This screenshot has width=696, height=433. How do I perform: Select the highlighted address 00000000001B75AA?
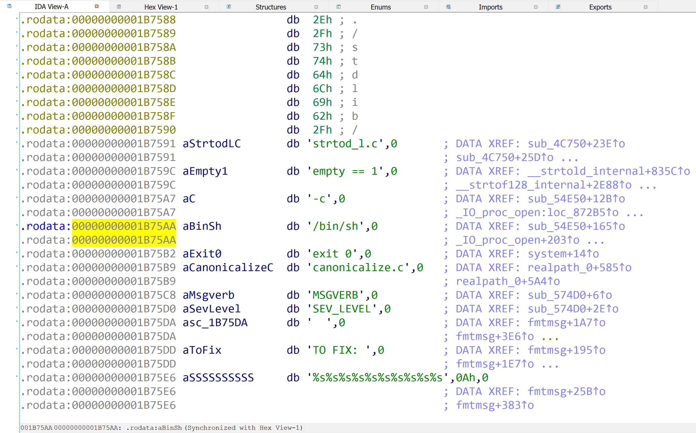123,226
